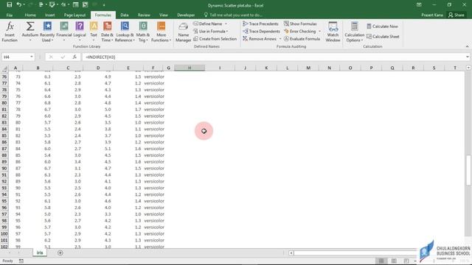Select column B header
The image size is (472, 265).
pyautogui.click(x=38, y=68)
